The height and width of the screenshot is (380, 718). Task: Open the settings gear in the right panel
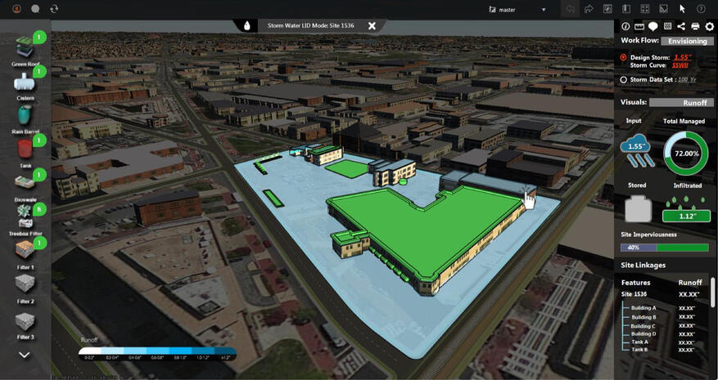click(709, 27)
